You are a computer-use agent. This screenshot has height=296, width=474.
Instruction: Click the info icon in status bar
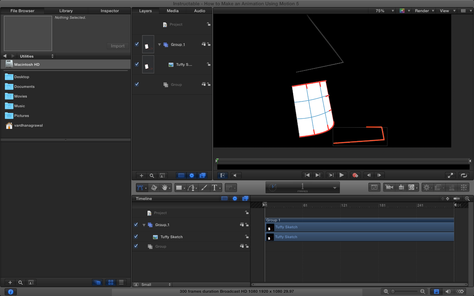(11, 292)
